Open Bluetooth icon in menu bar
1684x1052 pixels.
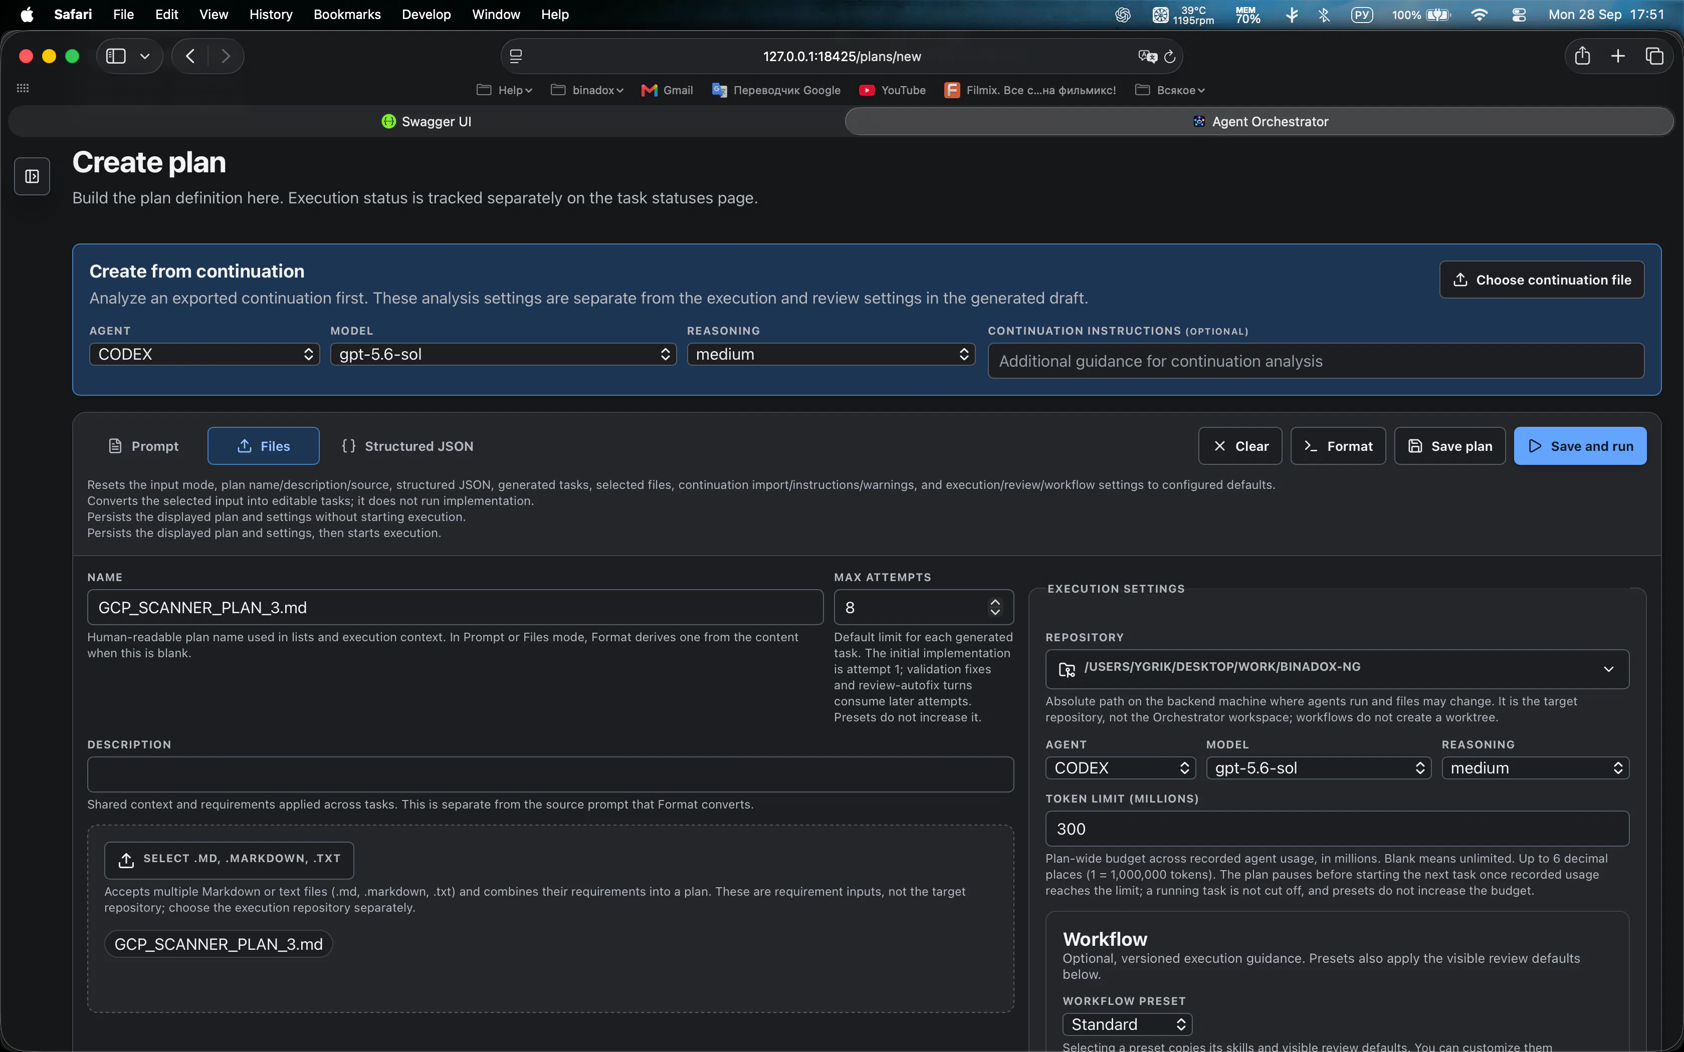click(1324, 15)
